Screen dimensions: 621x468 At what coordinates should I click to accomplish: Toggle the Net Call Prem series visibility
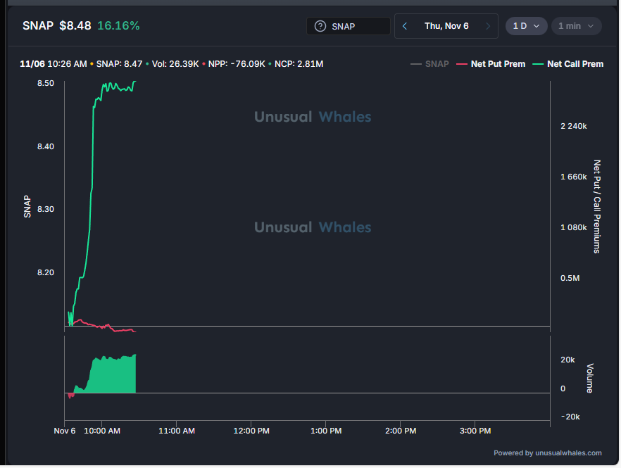pos(575,63)
